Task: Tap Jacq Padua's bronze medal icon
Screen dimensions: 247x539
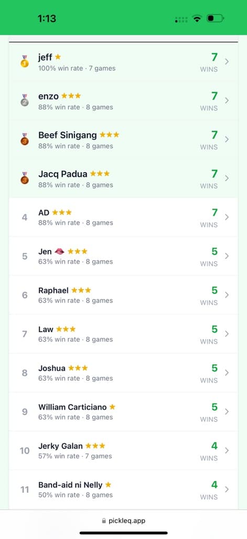Action: click(x=24, y=178)
